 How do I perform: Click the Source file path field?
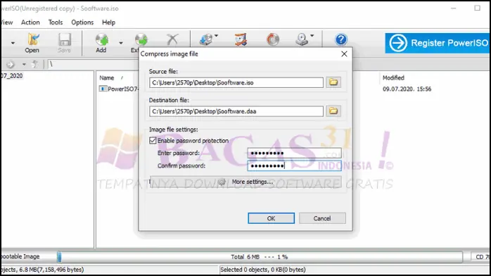(x=236, y=82)
